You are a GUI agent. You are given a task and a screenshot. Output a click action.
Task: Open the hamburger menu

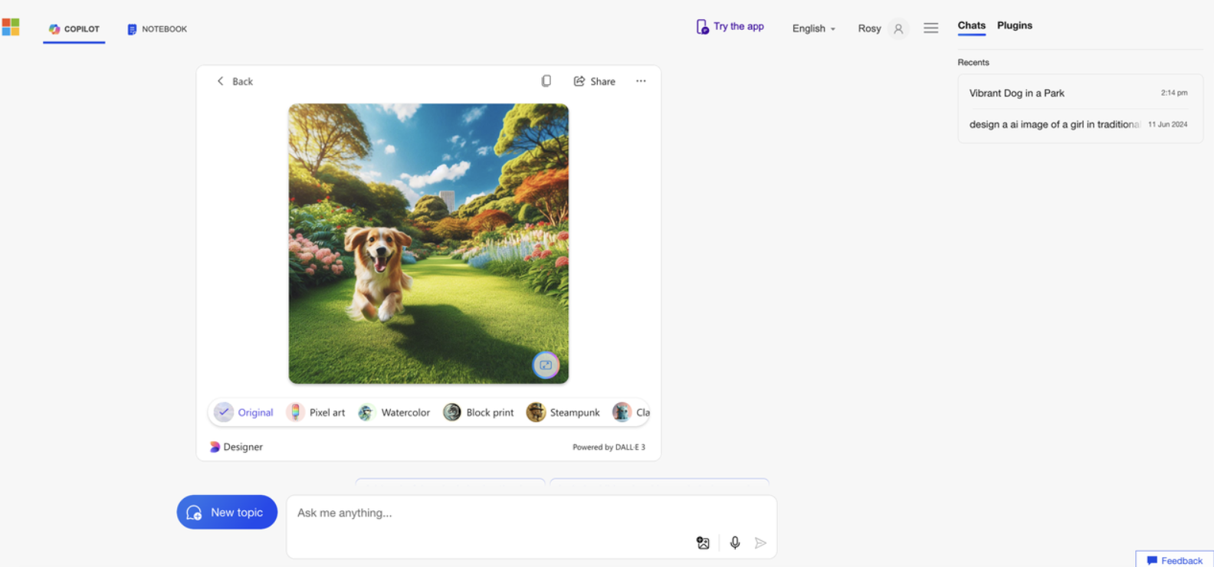pyautogui.click(x=931, y=28)
